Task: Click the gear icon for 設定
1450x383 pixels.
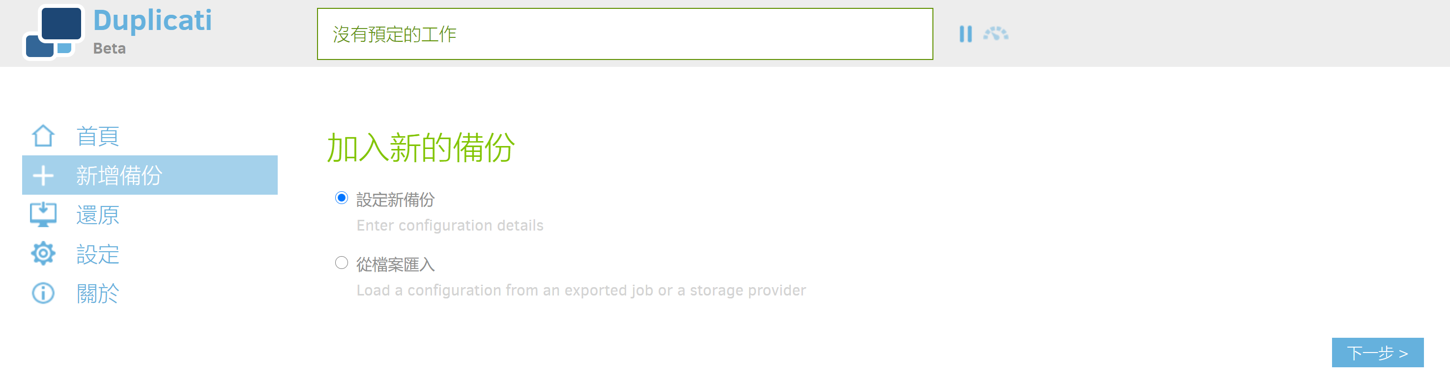Action: (43, 254)
